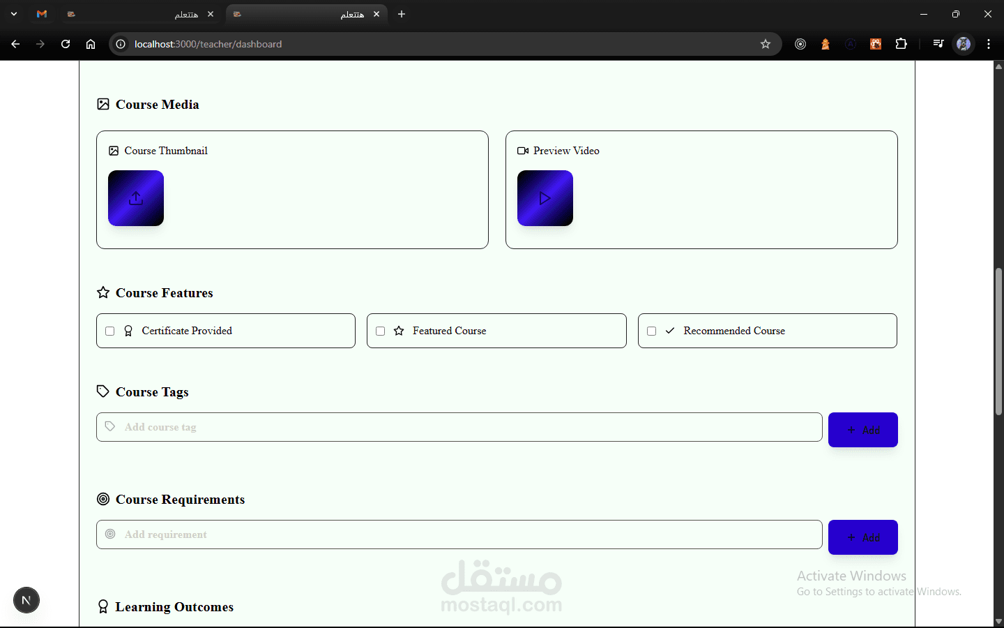1004x628 pixels.
Task: Tick the Featured Course checkbox
Action: coord(380,331)
